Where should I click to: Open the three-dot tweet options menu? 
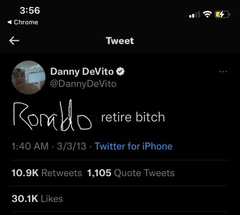coord(223,72)
